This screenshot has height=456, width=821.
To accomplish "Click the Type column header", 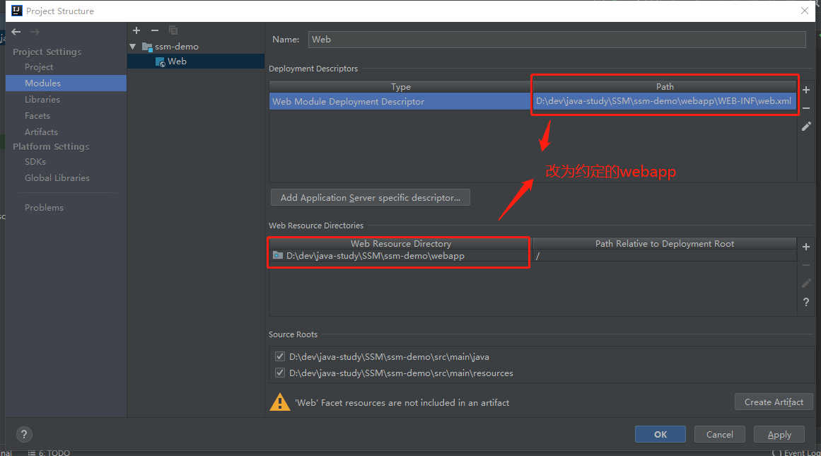I will click(x=400, y=87).
